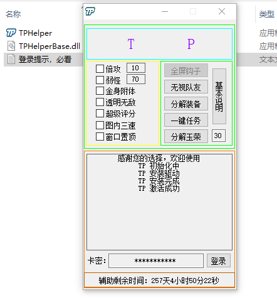Click the 辅助剩余时间 status bar text
Image resolution: width=277 pixels, height=300 pixels.
click(x=159, y=281)
